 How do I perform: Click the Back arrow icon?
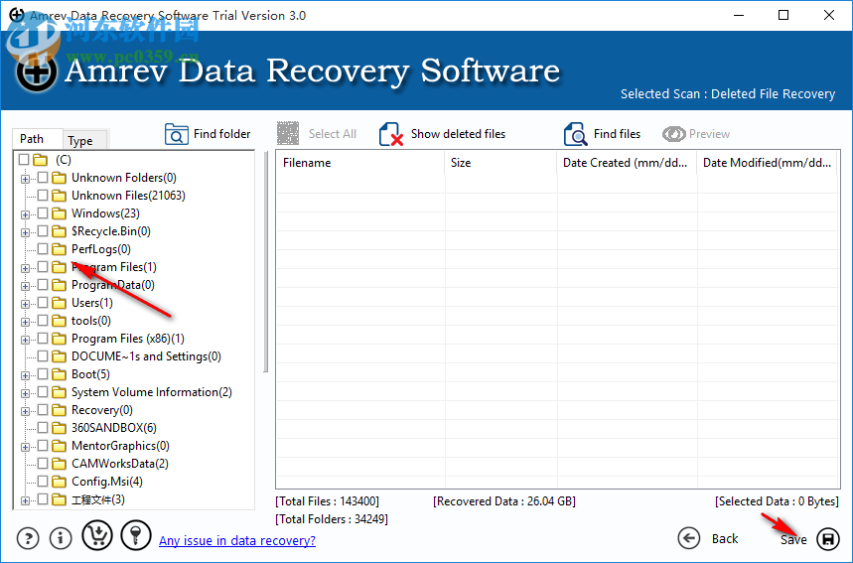click(x=689, y=538)
